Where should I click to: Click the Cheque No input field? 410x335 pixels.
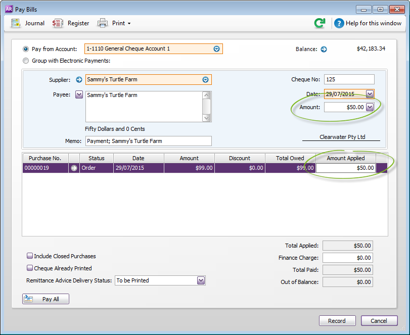pos(349,79)
